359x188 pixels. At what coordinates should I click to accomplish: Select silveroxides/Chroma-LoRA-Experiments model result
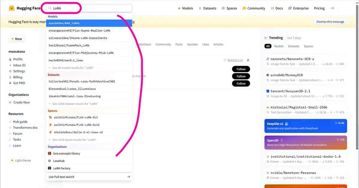tap(89, 38)
